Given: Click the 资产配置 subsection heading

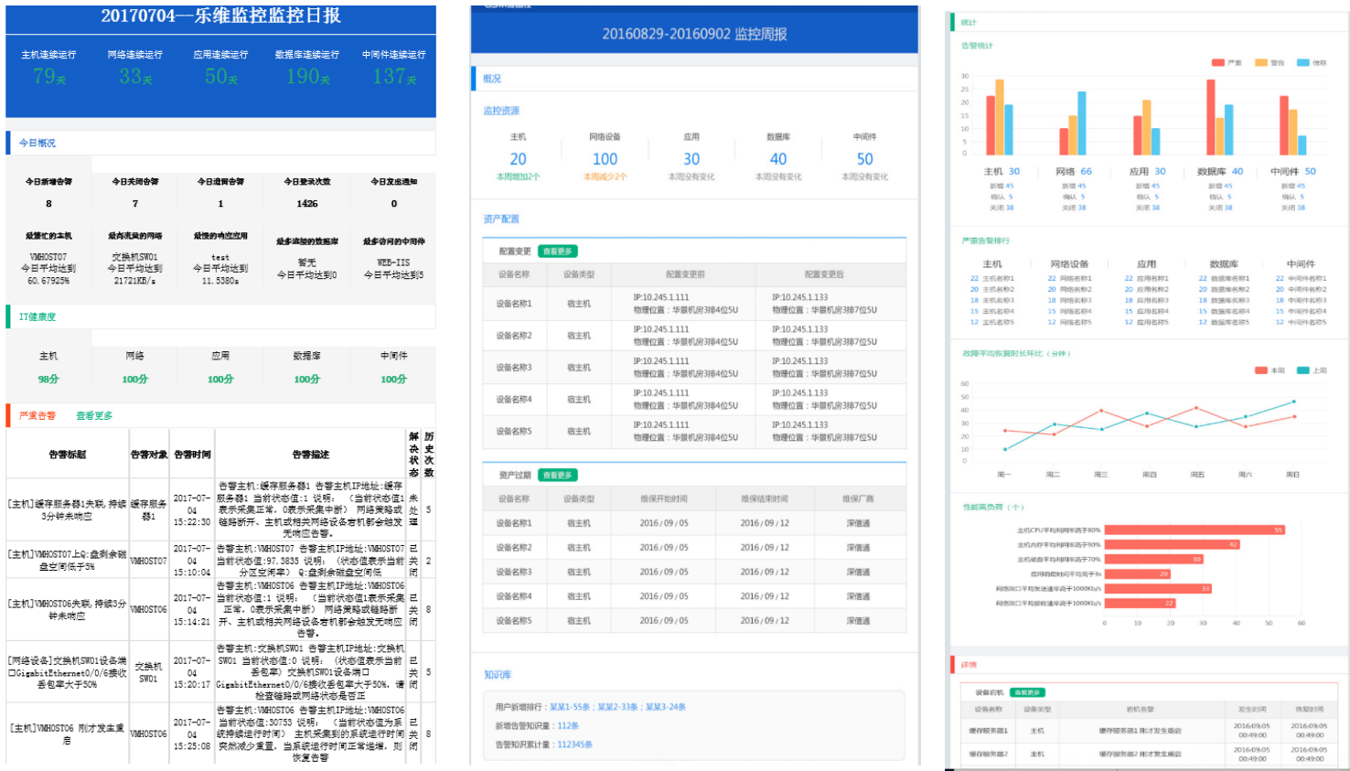Looking at the screenshot, I should [501, 220].
